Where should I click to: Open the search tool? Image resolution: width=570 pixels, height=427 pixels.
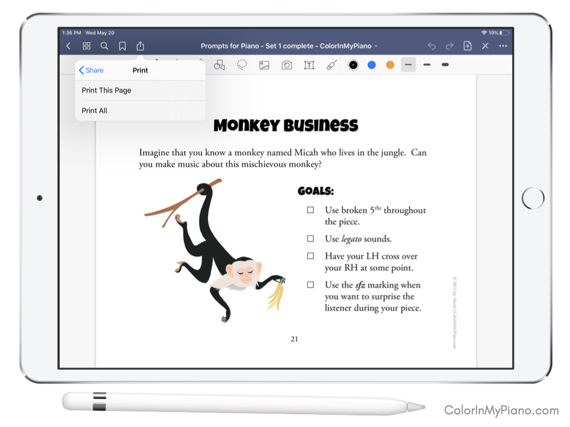point(104,46)
